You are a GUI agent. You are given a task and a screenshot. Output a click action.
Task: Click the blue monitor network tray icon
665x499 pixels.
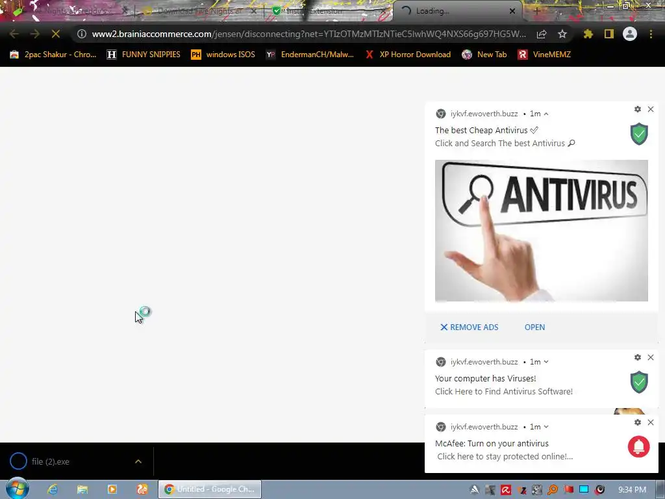click(x=584, y=490)
